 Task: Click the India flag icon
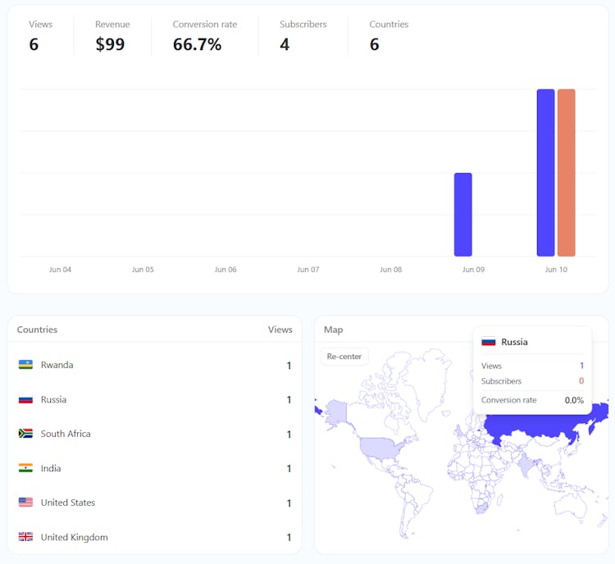pos(25,468)
